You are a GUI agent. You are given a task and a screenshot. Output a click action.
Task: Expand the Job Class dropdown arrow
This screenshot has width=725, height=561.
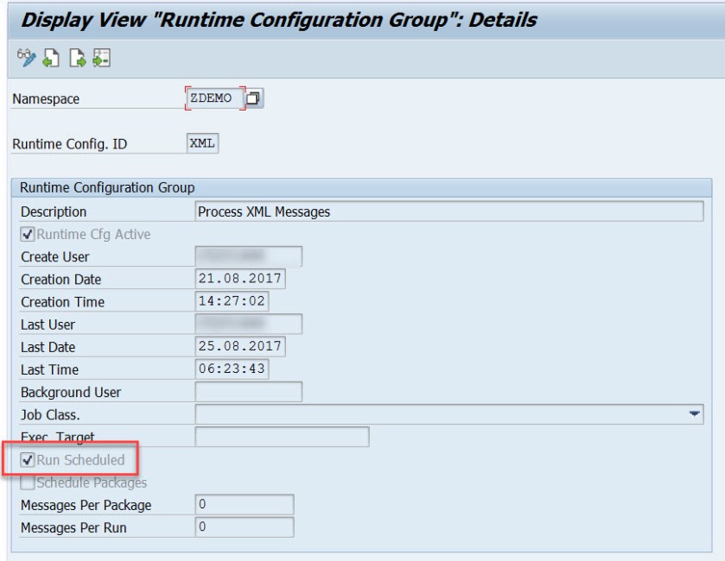click(x=694, y=414)
